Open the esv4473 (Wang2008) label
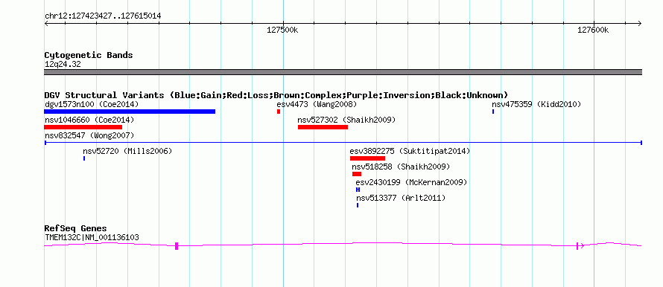663x287 pixels. pos(317,104)
